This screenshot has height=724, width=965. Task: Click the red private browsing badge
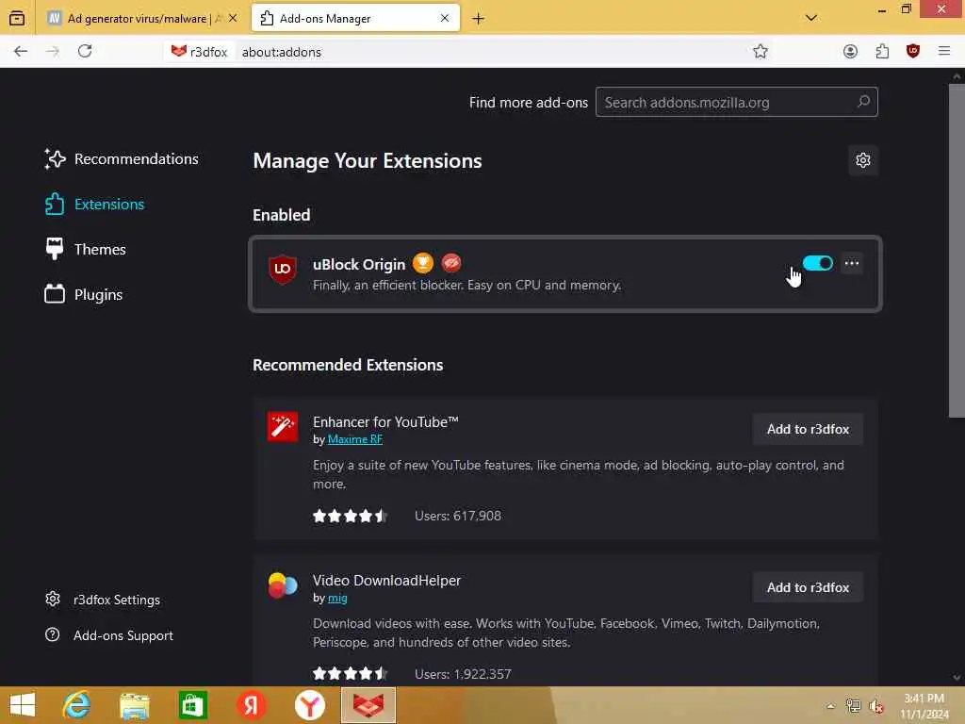click(451, 264)
